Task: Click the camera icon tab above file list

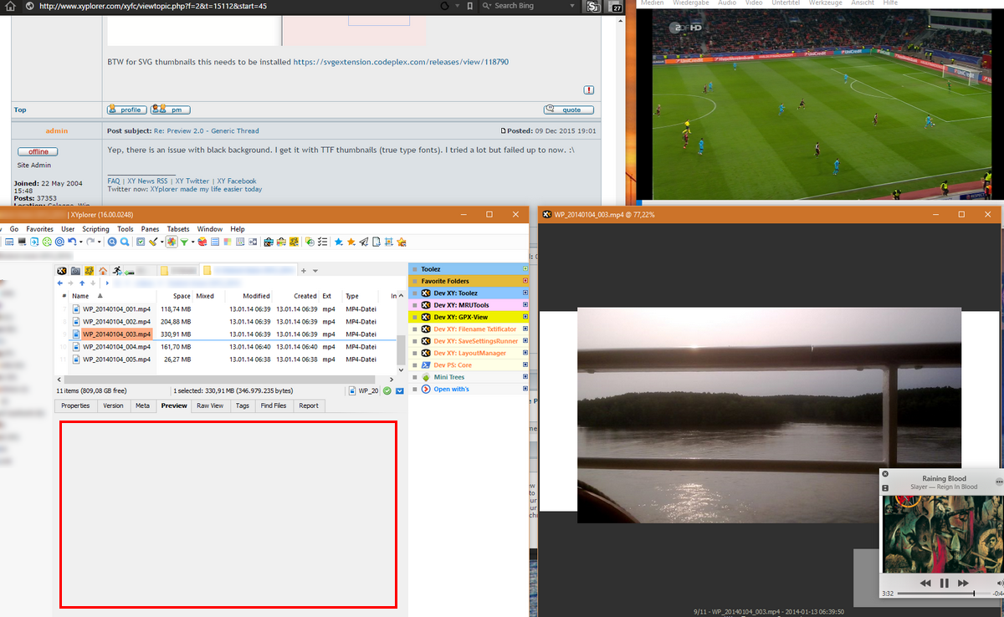Action: pyautogui.click(x=75, y=271)
